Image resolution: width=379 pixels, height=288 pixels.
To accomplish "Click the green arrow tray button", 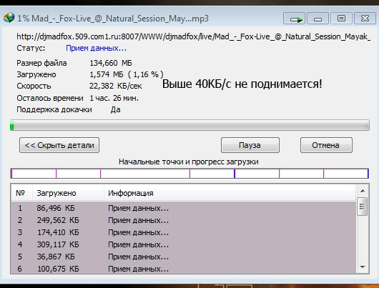I will click(x=294, y=19).
